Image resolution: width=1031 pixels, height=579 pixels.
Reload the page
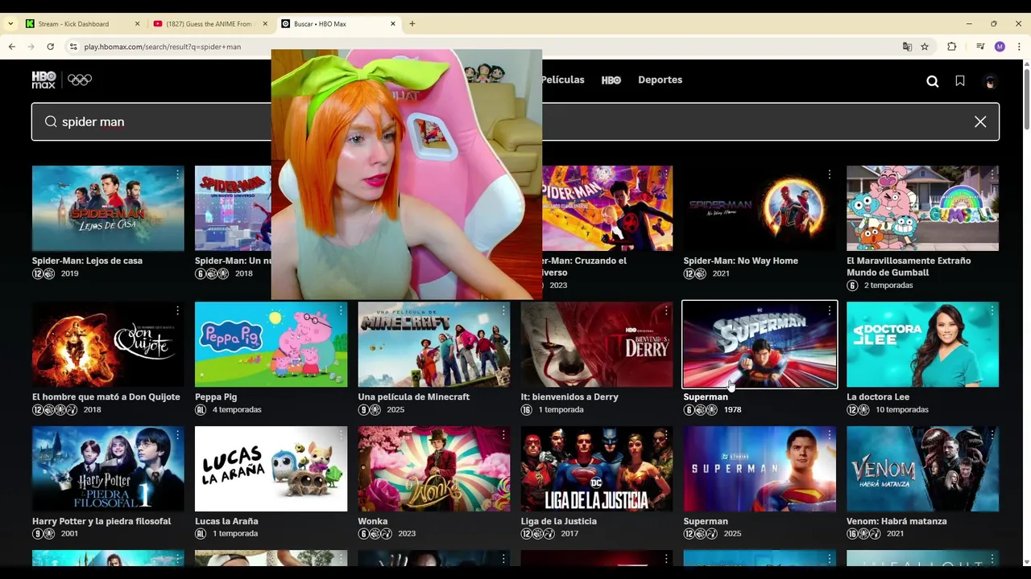coord(50,47)
